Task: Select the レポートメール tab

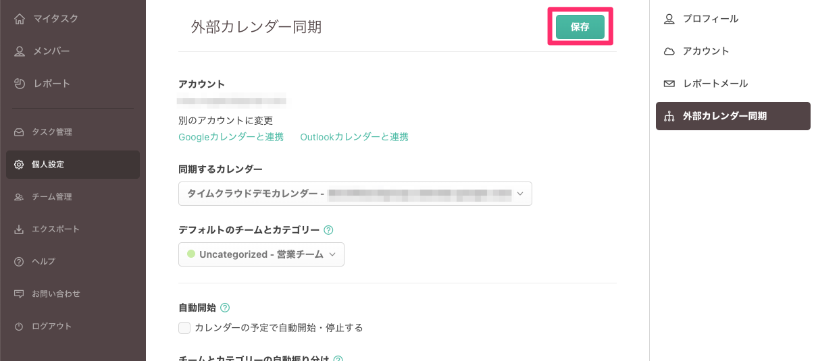Action: (715, 84)
